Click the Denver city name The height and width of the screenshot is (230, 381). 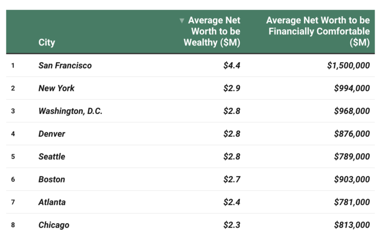pyautogui.click(x=52, y=134)
